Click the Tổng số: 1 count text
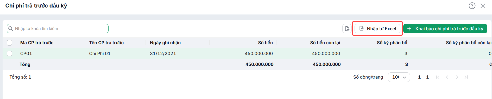This screenshot has width=492, height=99. (20, 77)
